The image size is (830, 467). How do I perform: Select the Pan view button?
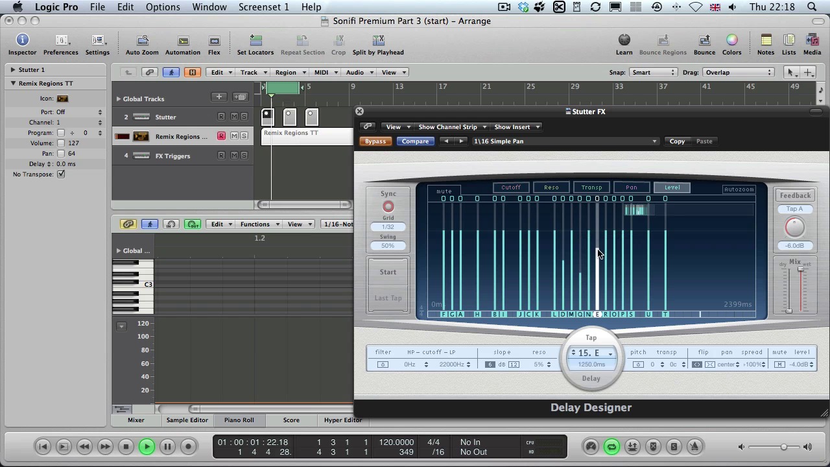point(632,187)
